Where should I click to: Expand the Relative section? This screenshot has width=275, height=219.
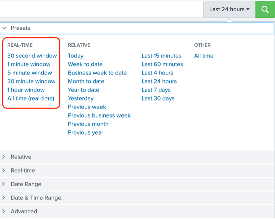point(137,157)
